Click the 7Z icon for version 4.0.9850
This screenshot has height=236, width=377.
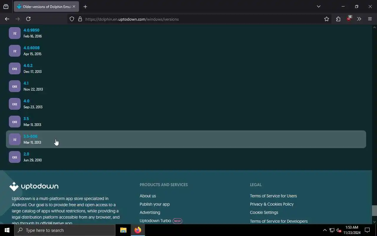coord(15,33)
